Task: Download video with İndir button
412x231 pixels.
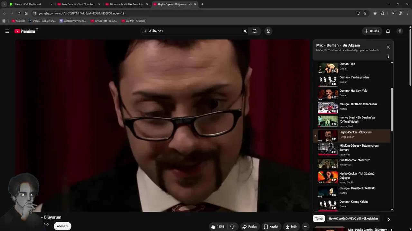Action: click(x=291, y=227)
